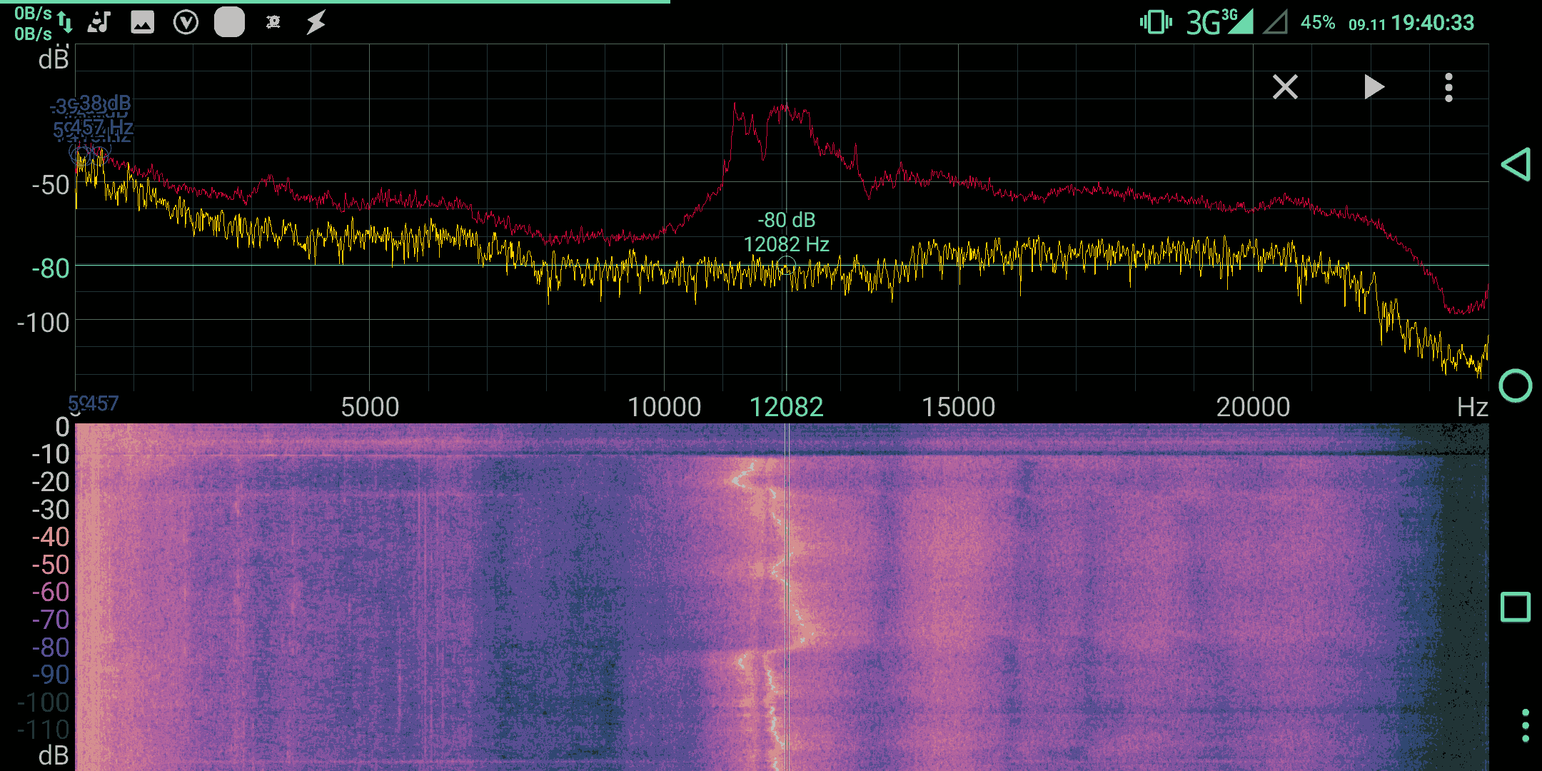Tap the Android recent apps square
This screenshot has width=1542, height=771.
coord(1516,608)
